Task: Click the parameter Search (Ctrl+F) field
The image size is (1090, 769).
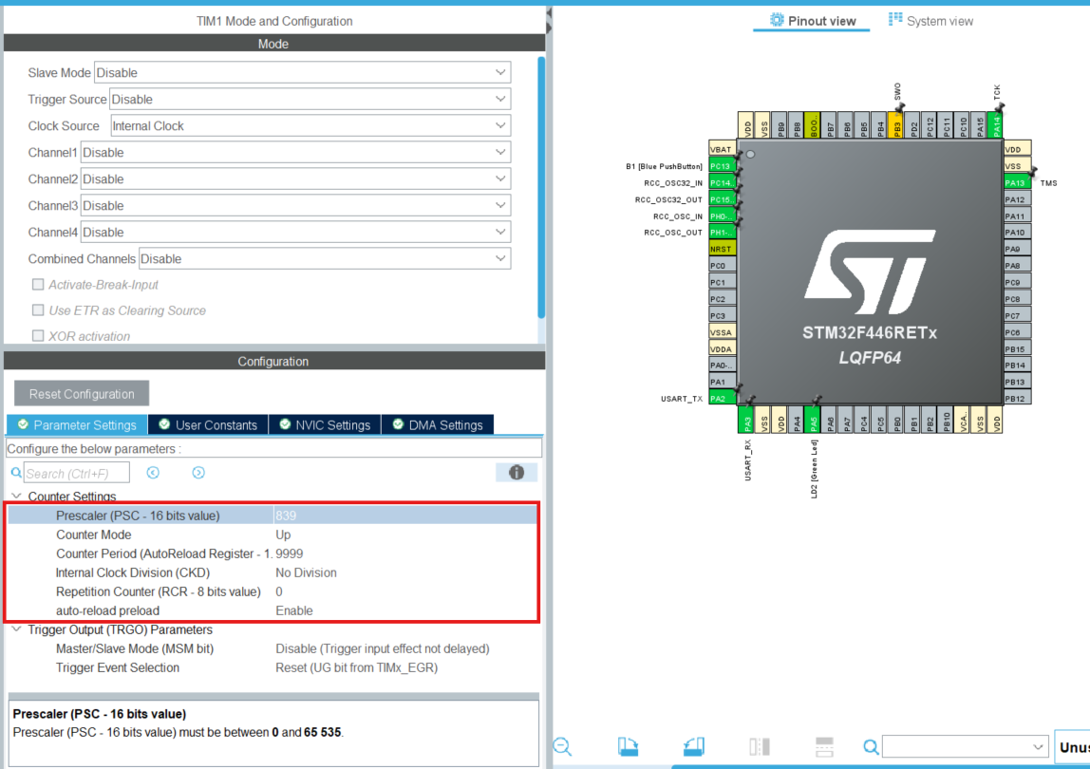Action: 77,473
